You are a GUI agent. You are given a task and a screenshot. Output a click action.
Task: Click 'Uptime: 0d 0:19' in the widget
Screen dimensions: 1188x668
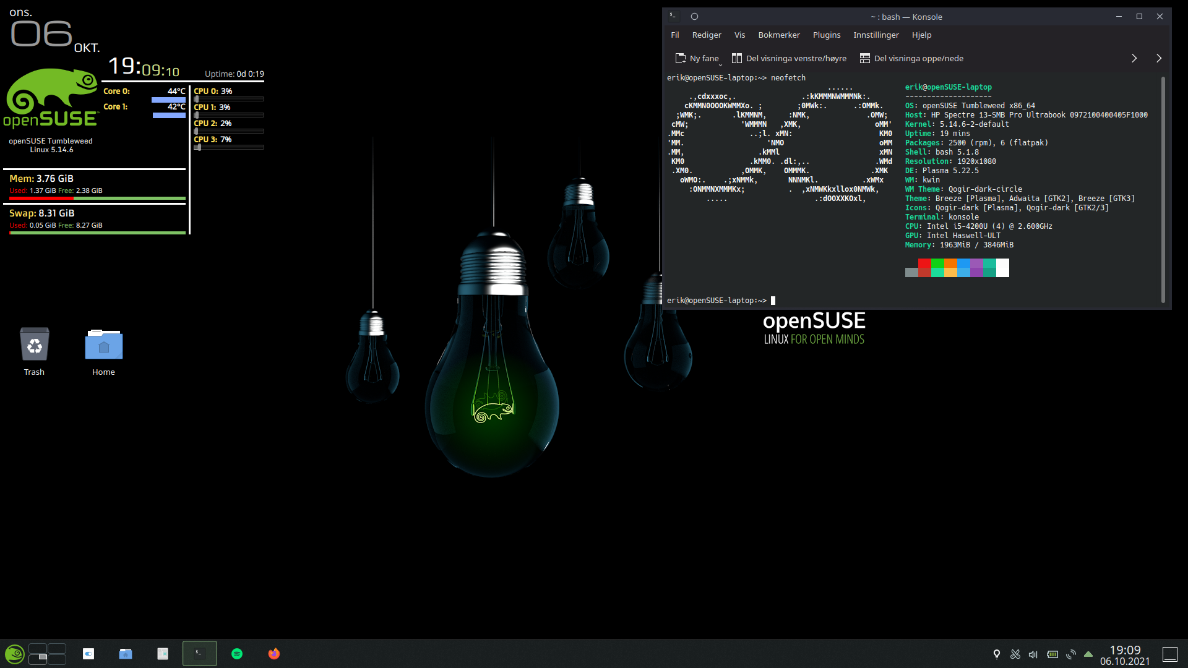tap(235, 74)
